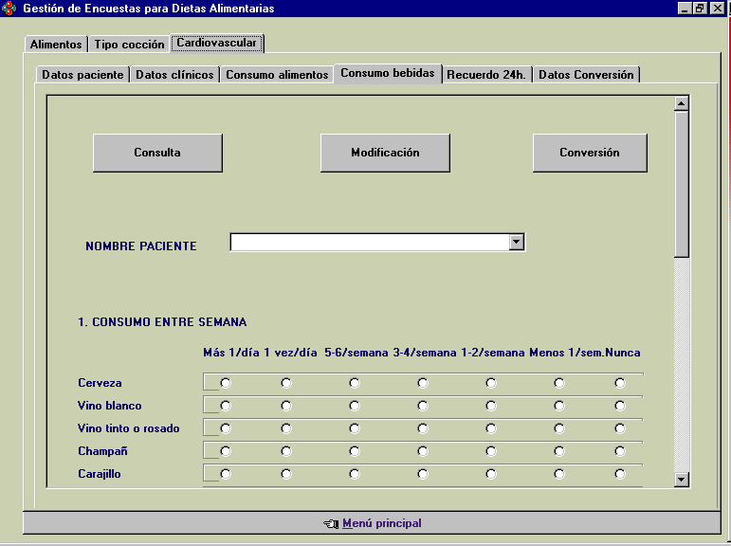The image size is (731, 546).
Task: Open the Datos Conversión tab
Action: (x=586, y=75)
